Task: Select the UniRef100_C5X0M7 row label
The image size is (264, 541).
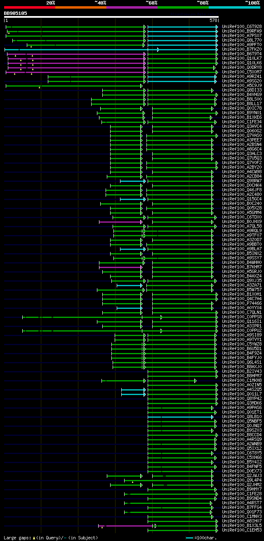Action: (x=242, y=72)
